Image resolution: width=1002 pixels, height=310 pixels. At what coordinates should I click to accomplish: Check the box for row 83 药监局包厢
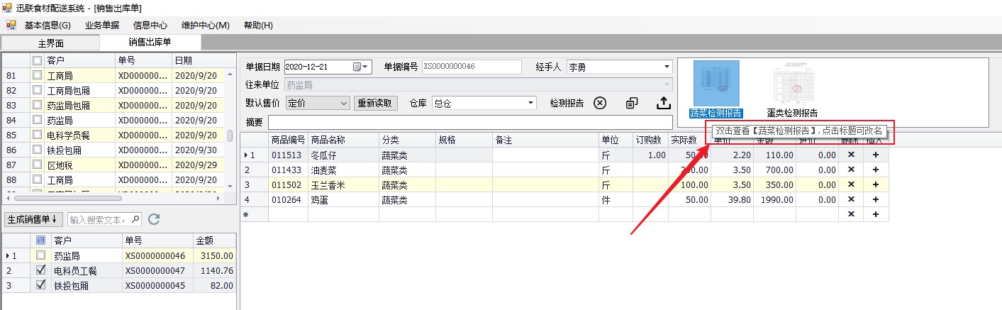click(37, 106)
